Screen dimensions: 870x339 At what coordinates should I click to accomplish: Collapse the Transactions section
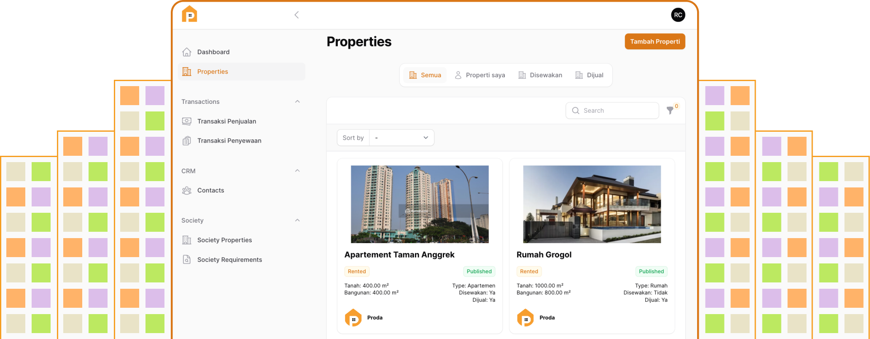pyautogui.click(x=297, y=102)
